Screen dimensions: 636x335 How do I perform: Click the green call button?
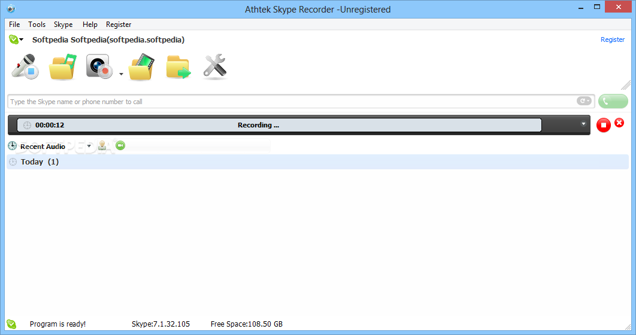(x=613, y=101)
